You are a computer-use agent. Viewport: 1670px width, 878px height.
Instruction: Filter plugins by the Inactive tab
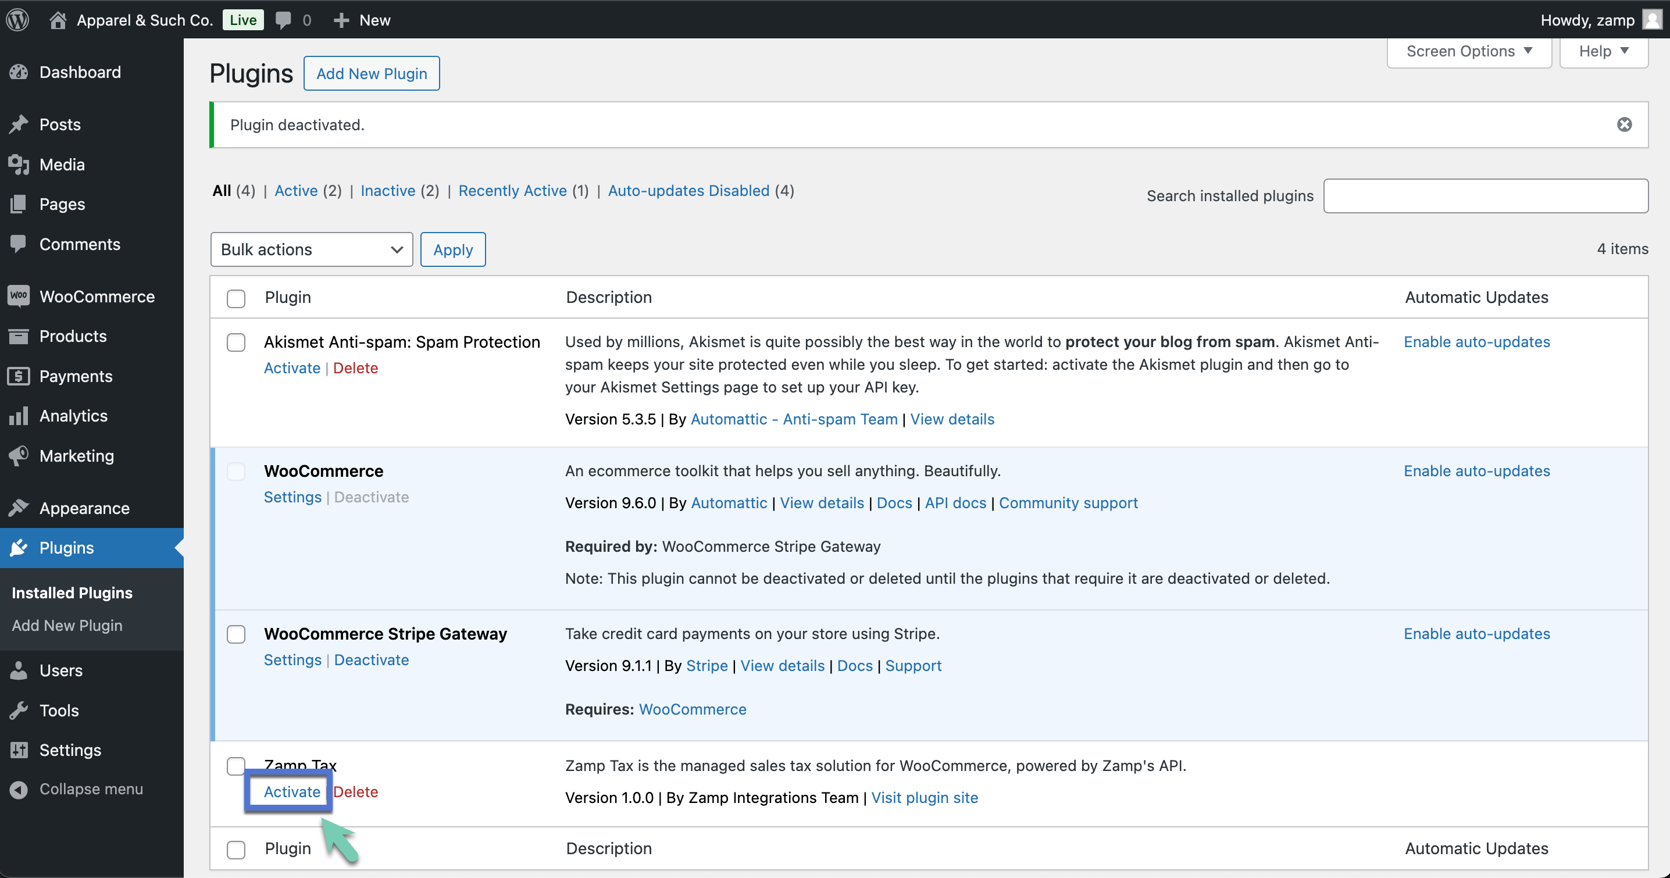point(388,190)
